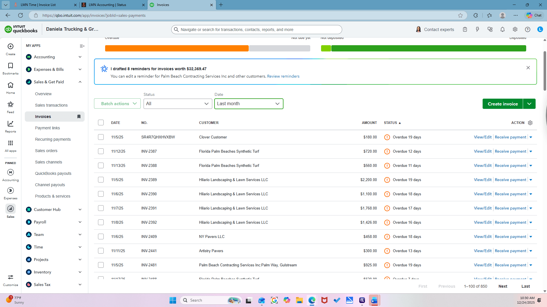Image resolution: width=547 pixels, height=307 pixels.
Task: Go to Home in the left rail
Action: click(x=11, y=88)
